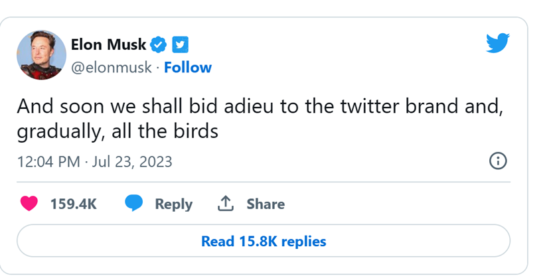Click the share upload arrow icon
The height and width of the screenshot is (280, 549).
[226, 204]
